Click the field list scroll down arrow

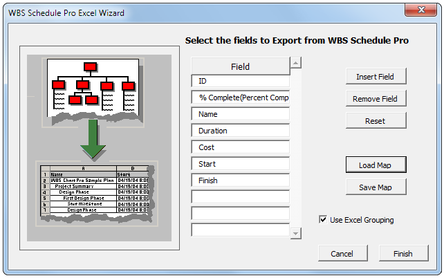pyautogui.click(x=295, y=233)
